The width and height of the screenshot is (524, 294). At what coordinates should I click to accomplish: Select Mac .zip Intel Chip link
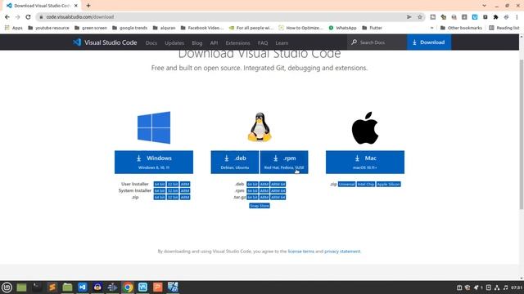366,184
